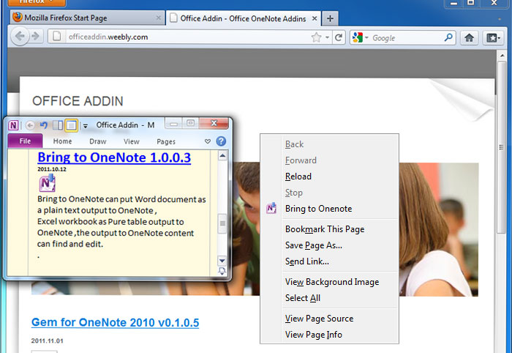This screenshot has height=353, width=512.
Task: Click the Firefox page scroll up arrow
Action: [502, 55]
